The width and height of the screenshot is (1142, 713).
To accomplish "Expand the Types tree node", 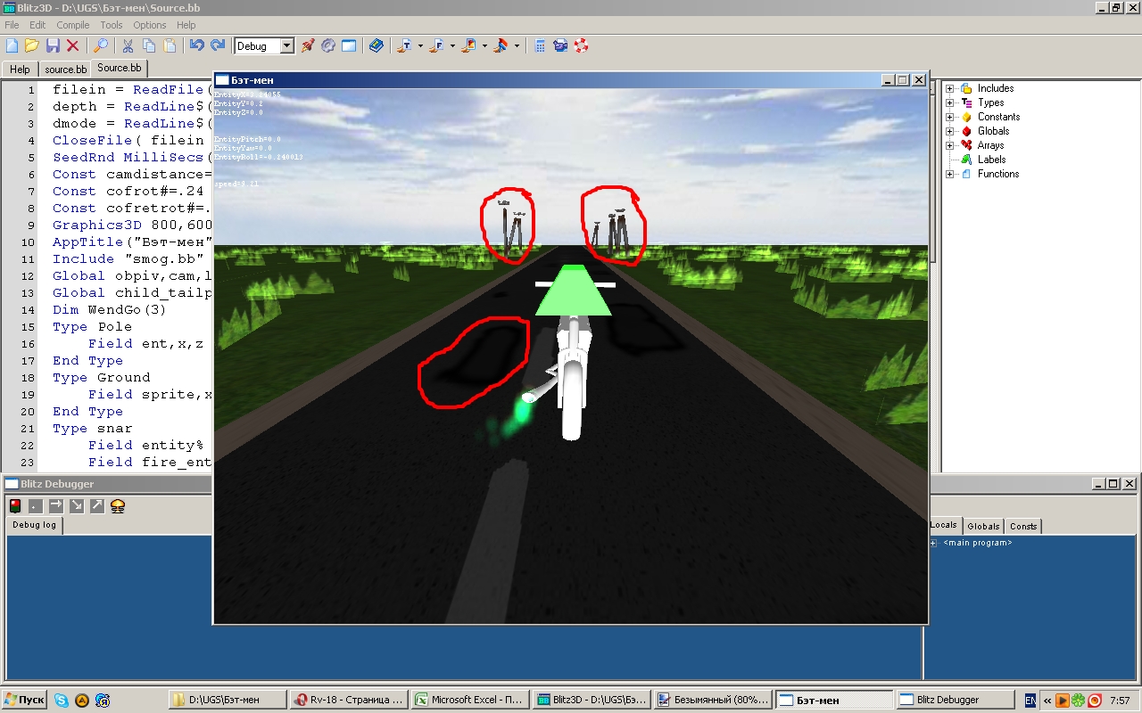I will pyautogui.click(x=950, y=102).
